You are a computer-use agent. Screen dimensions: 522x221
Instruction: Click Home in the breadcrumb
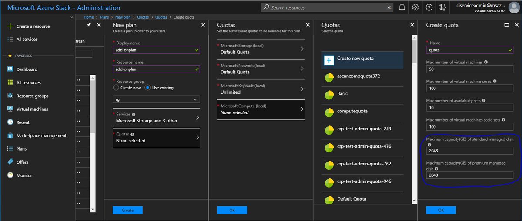[89, 17]
